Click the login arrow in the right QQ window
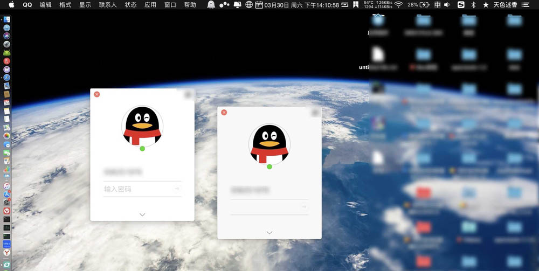 point(304,207)
